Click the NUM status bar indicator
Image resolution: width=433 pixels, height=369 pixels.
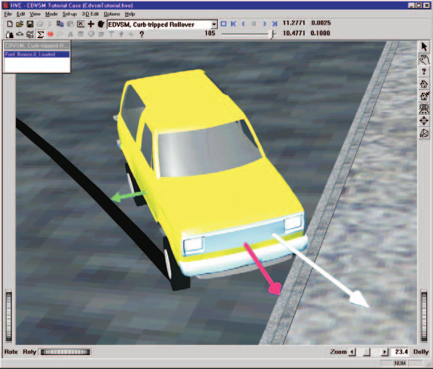pos(400,363)
